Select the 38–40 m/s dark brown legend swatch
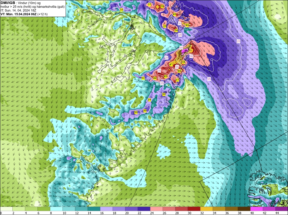This screenshot has width=288, height=215. (244, 209)
